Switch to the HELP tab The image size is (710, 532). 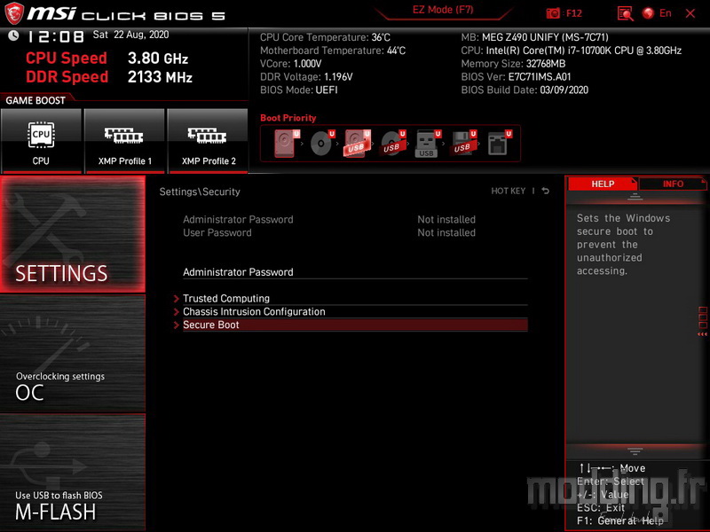pos(603,184)
